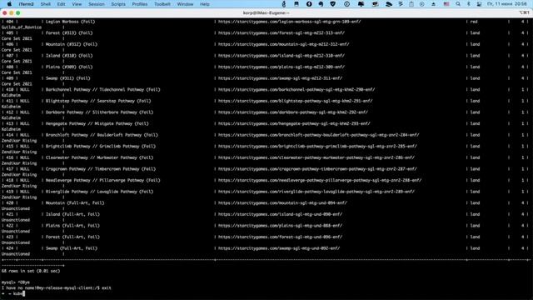The width and height of the screenshot is (533, 300).
Task: Open Spotlight search magnifier icon
Action: point(458,4)
